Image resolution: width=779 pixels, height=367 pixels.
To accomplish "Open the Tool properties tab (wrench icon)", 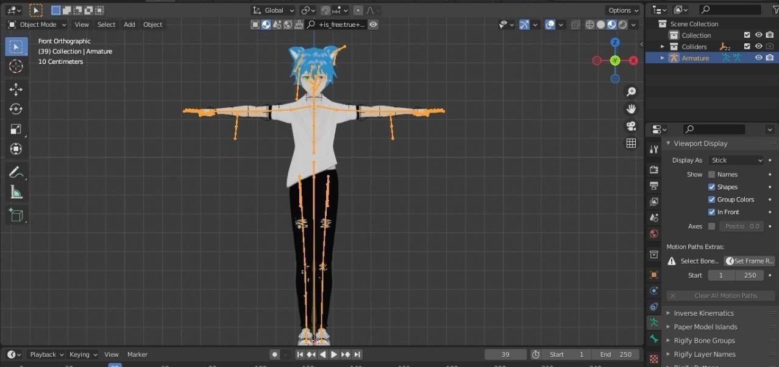I will [654, 149].
